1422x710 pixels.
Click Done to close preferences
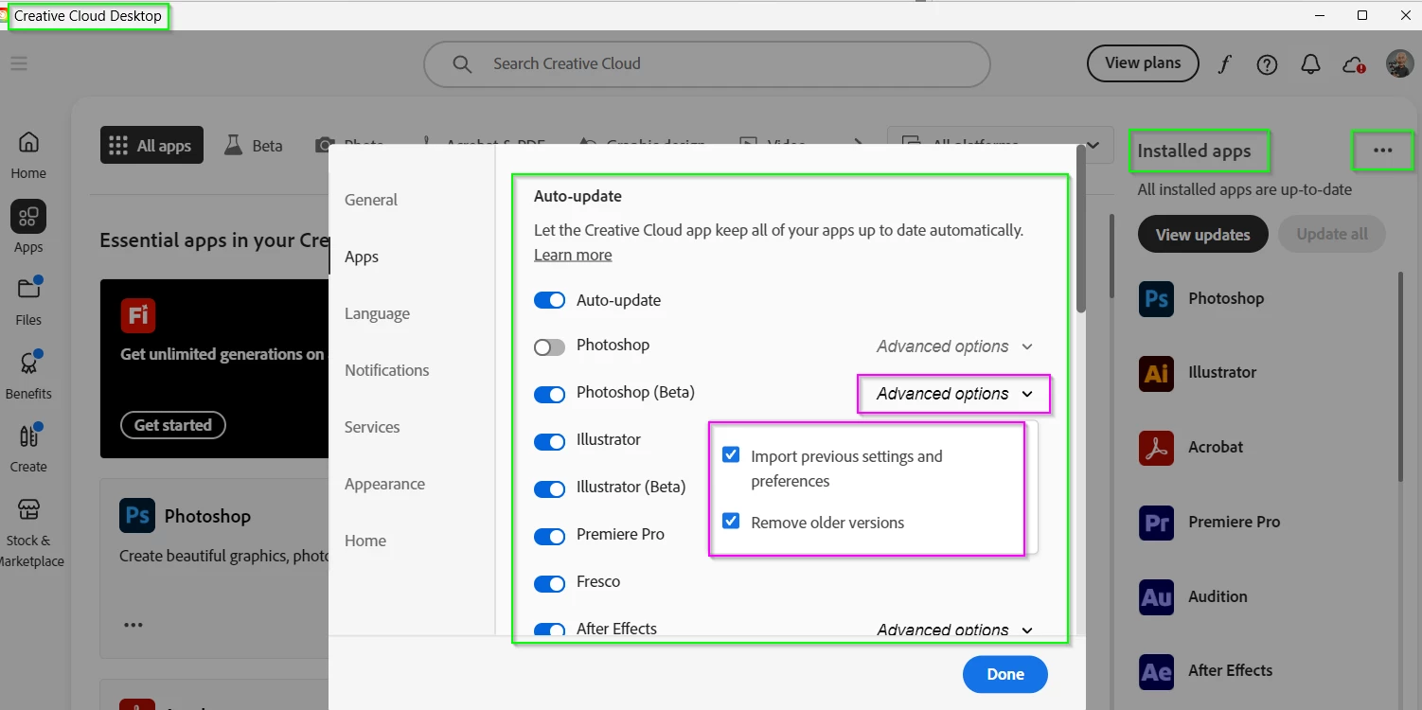1005,674
